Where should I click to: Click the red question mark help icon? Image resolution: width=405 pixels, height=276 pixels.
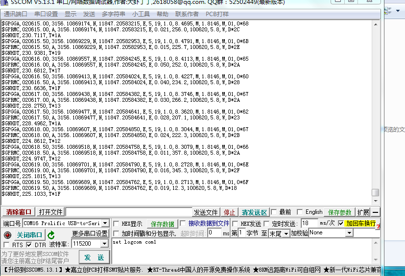coord(378,227)
